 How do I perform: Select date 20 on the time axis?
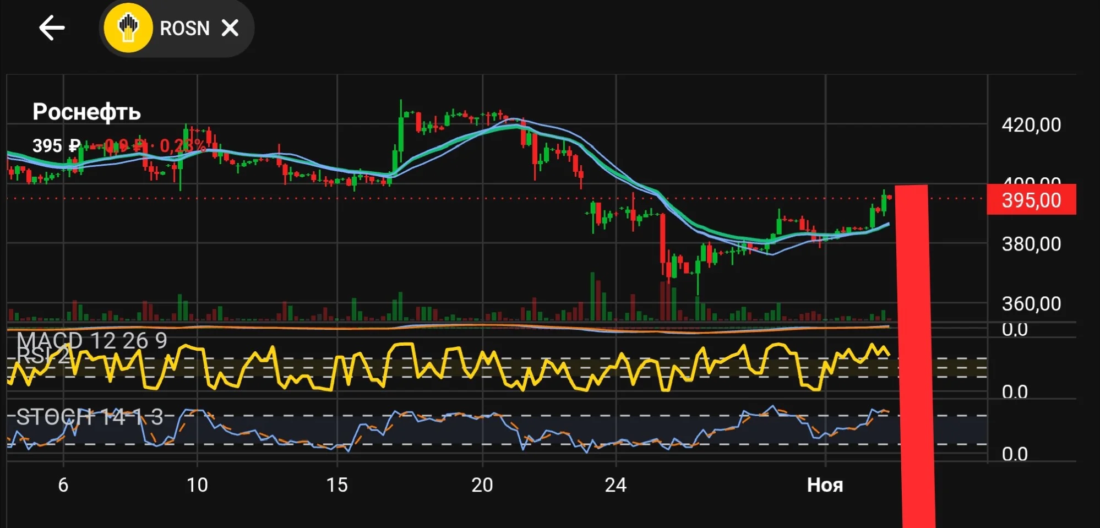click(482, 485)
